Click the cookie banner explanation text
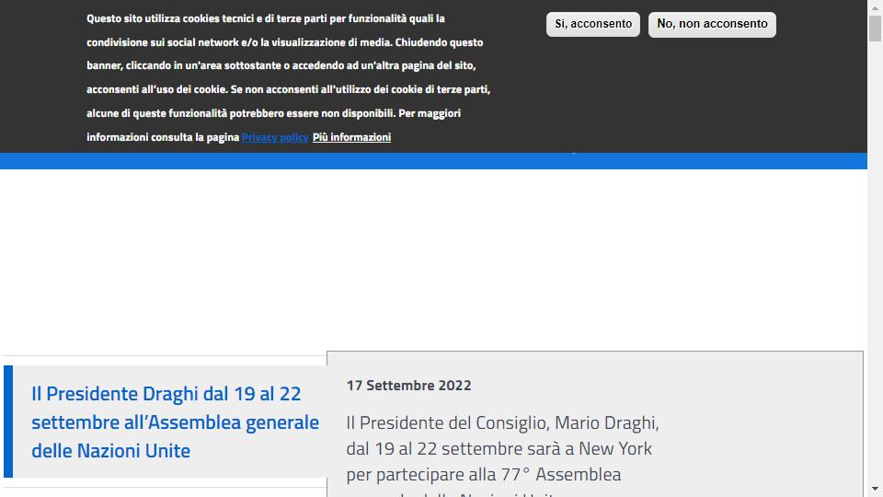This screenshot has width=883, height=497. (x=288, y=77)
